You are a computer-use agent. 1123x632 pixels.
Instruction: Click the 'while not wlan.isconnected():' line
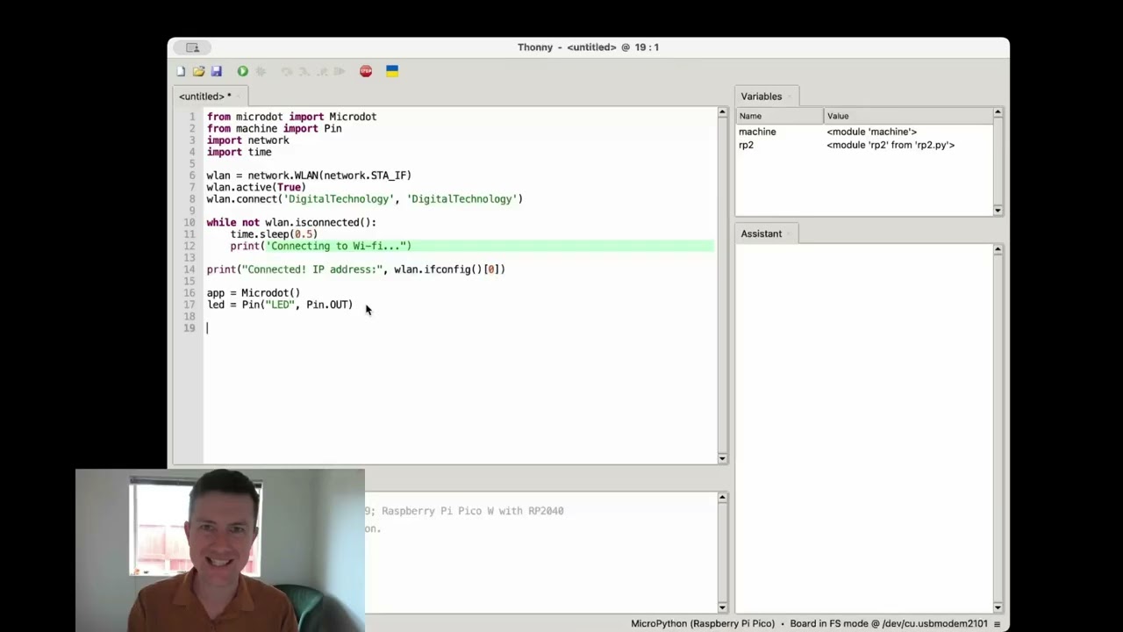[291, 223]
